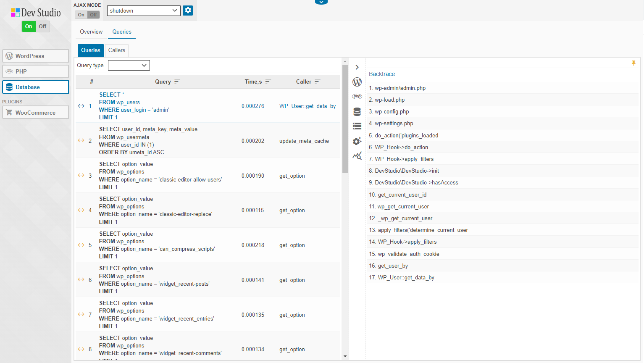644x363 pixels.
Task: Switch AJAX mode Off
Action: pos(93,15)
